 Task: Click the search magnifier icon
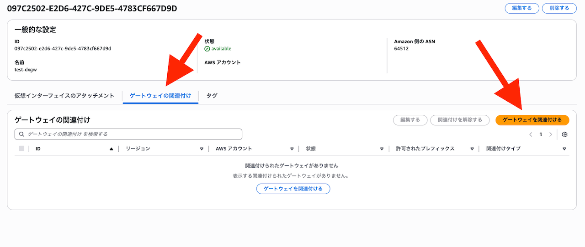tap(22, 134)
